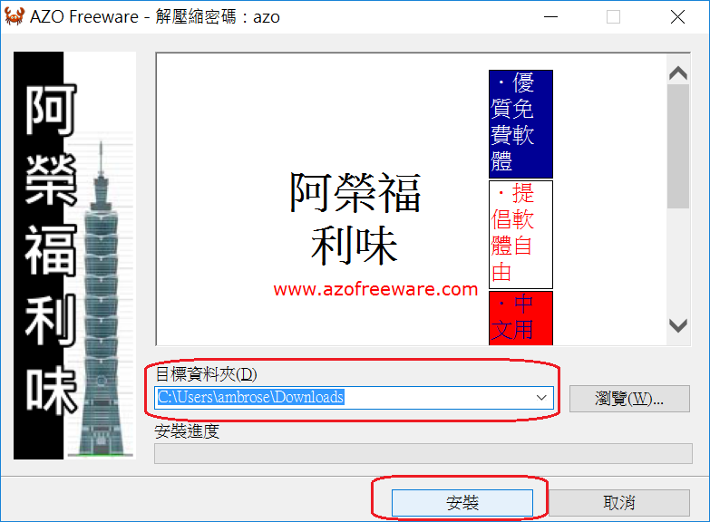Close the AZO Freeware installer window
Viewport: 710px width, 522px height.
[x=677, y=16]
